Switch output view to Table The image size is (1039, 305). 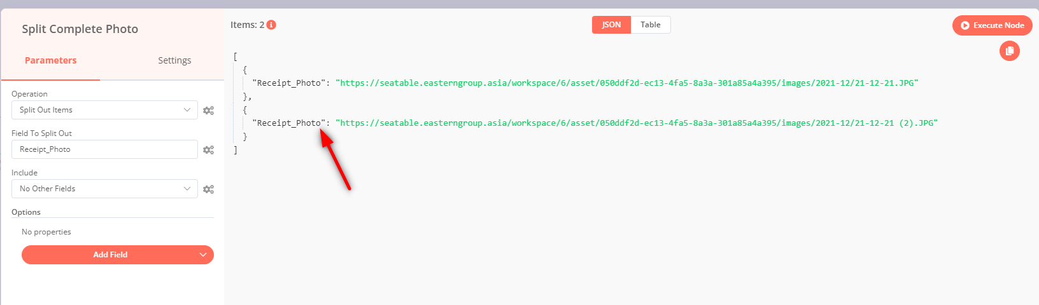[651, 25]
